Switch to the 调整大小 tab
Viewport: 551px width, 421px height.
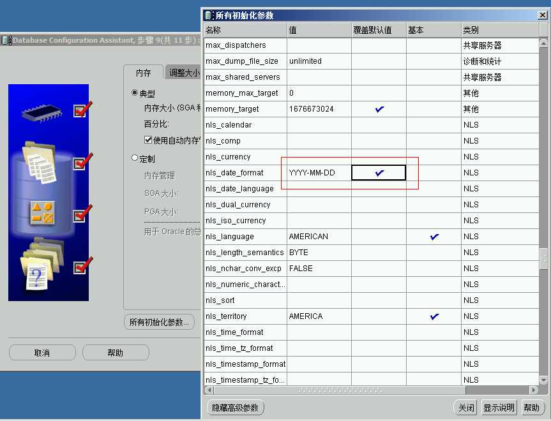[x=183, y=73]
